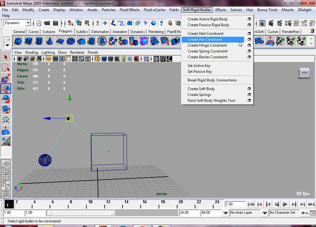Choose Create Pin Constraint menu entry
316x227 pixels.
coord(213,39)
